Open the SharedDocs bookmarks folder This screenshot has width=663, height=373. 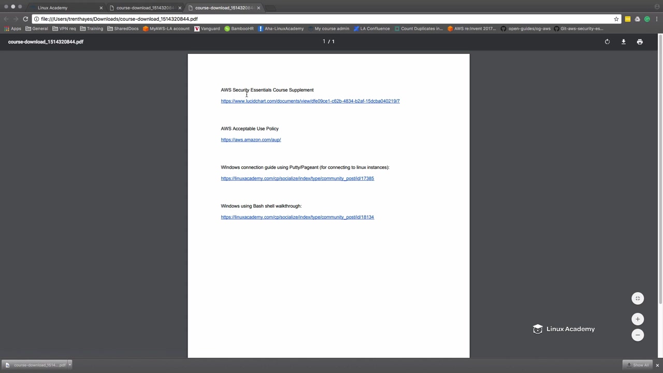[123, 28]
